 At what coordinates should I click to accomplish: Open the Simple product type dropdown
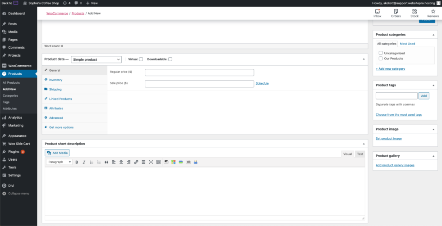(96, 59)
